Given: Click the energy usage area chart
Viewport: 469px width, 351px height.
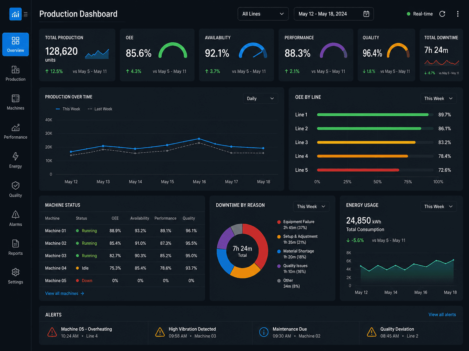Looking at the screenshot, I should click(x=407, y=272).
